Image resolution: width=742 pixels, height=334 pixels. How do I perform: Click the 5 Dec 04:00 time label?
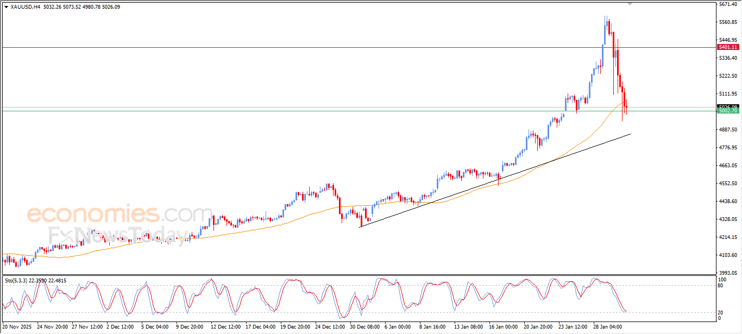(x=155, y=327)
